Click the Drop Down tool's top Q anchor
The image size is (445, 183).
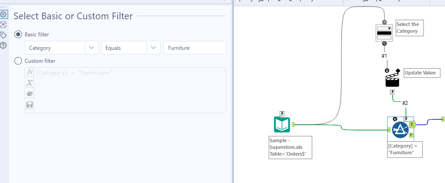click(x=384, y=22)
